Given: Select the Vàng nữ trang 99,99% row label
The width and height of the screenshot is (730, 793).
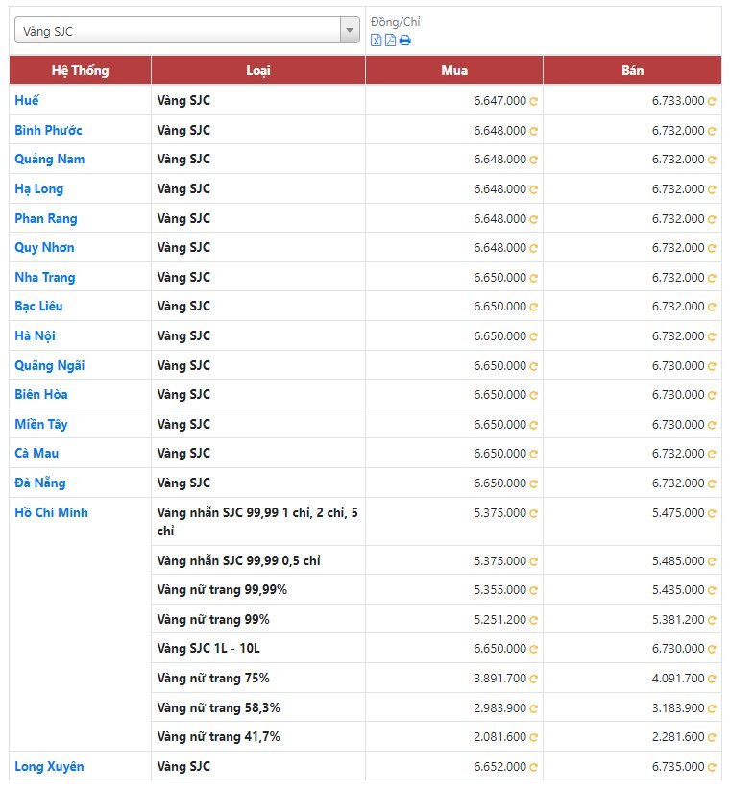Looking at the screenshot, I should pyautogui.click(x=222, y=589).
